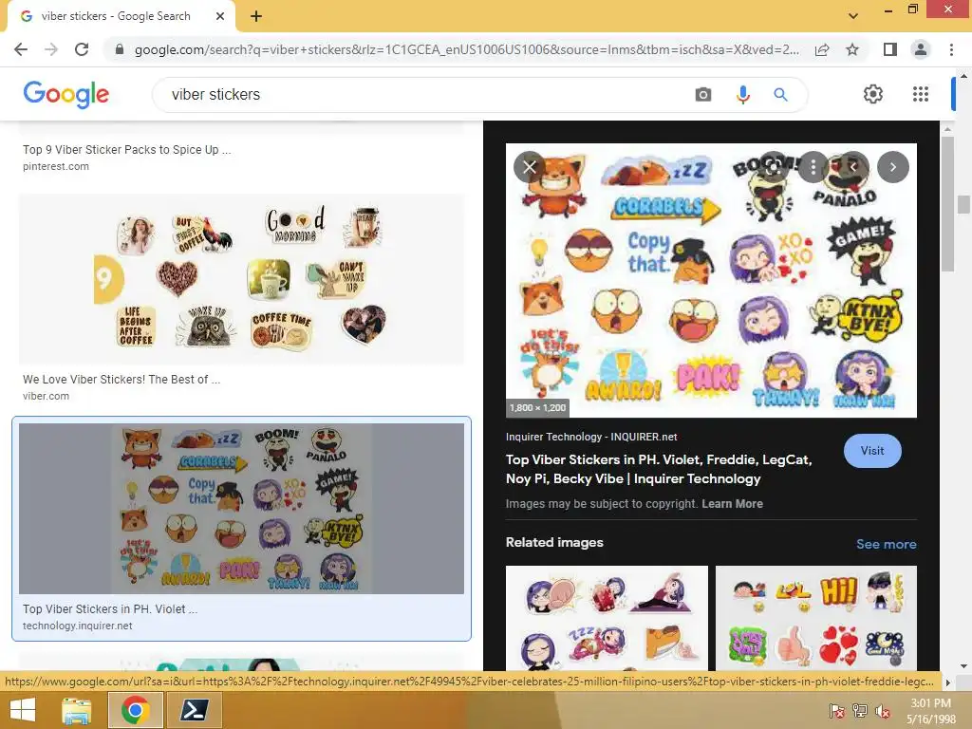This screenshot has width=972, height=729.
Task: Go back using browser back arrow
Action: tap(21, 49)
